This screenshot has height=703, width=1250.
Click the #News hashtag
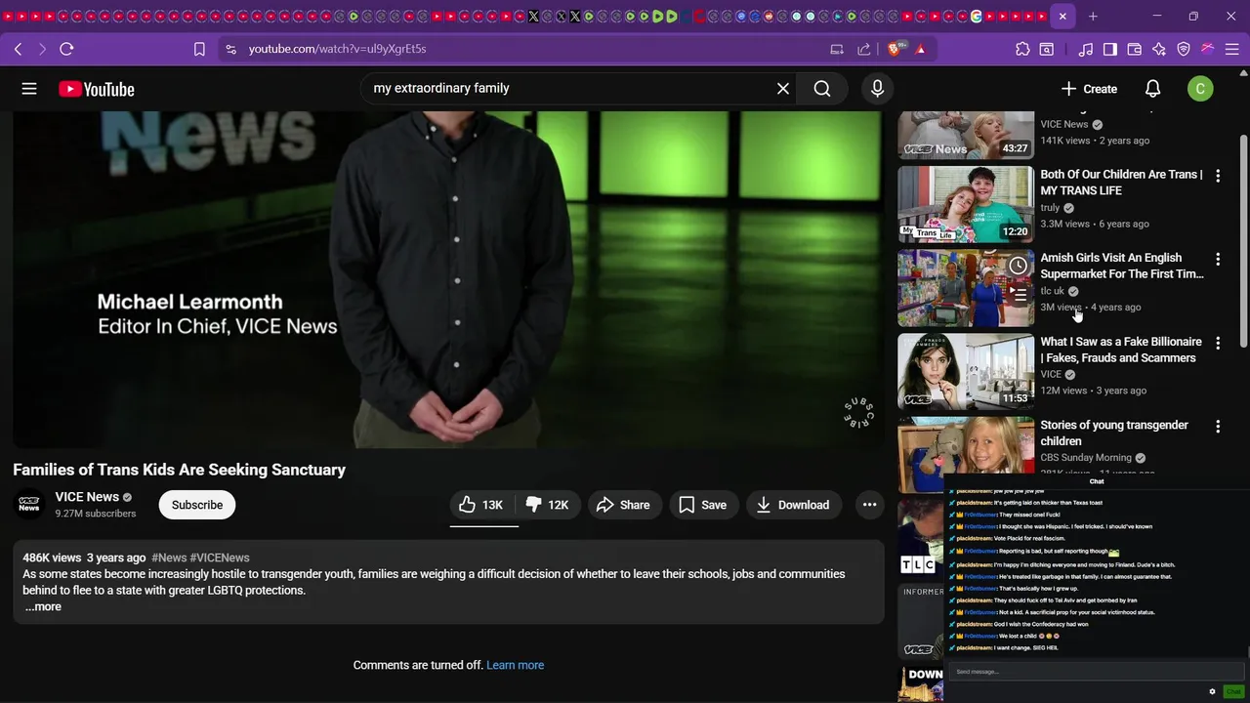click(169, 558)
